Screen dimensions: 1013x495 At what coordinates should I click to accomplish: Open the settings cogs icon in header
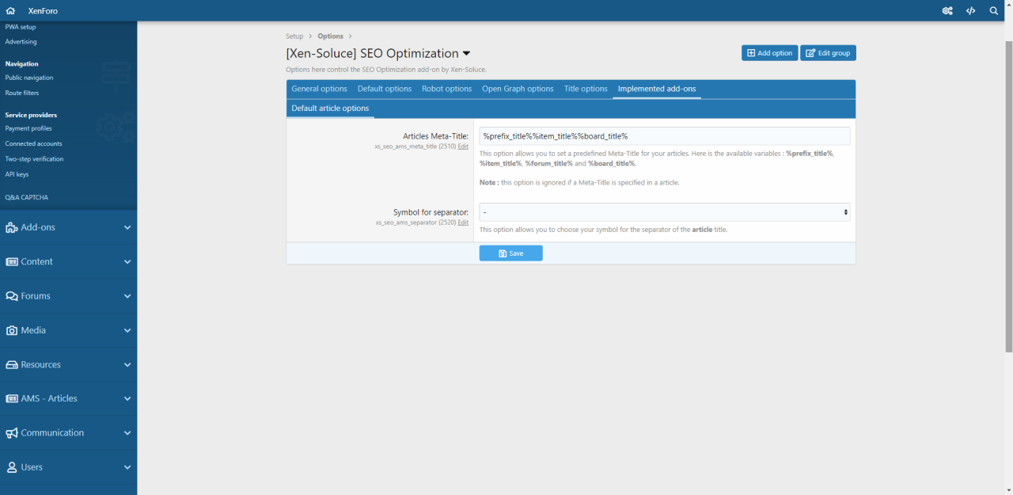(947, 11)
